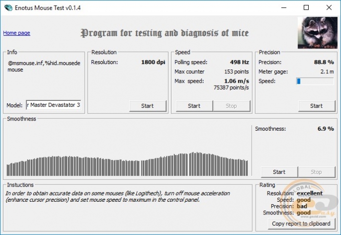Click the 2.1 m meter gage value
This screenshot has height=235, width=341.
pos(327,72)
